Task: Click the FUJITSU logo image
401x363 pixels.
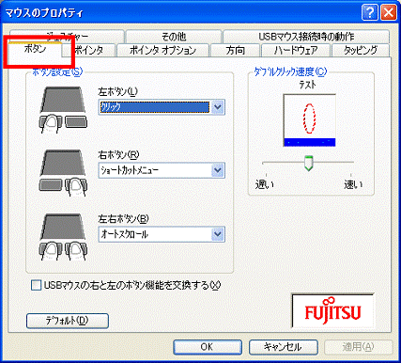Action: coord(333,310)
